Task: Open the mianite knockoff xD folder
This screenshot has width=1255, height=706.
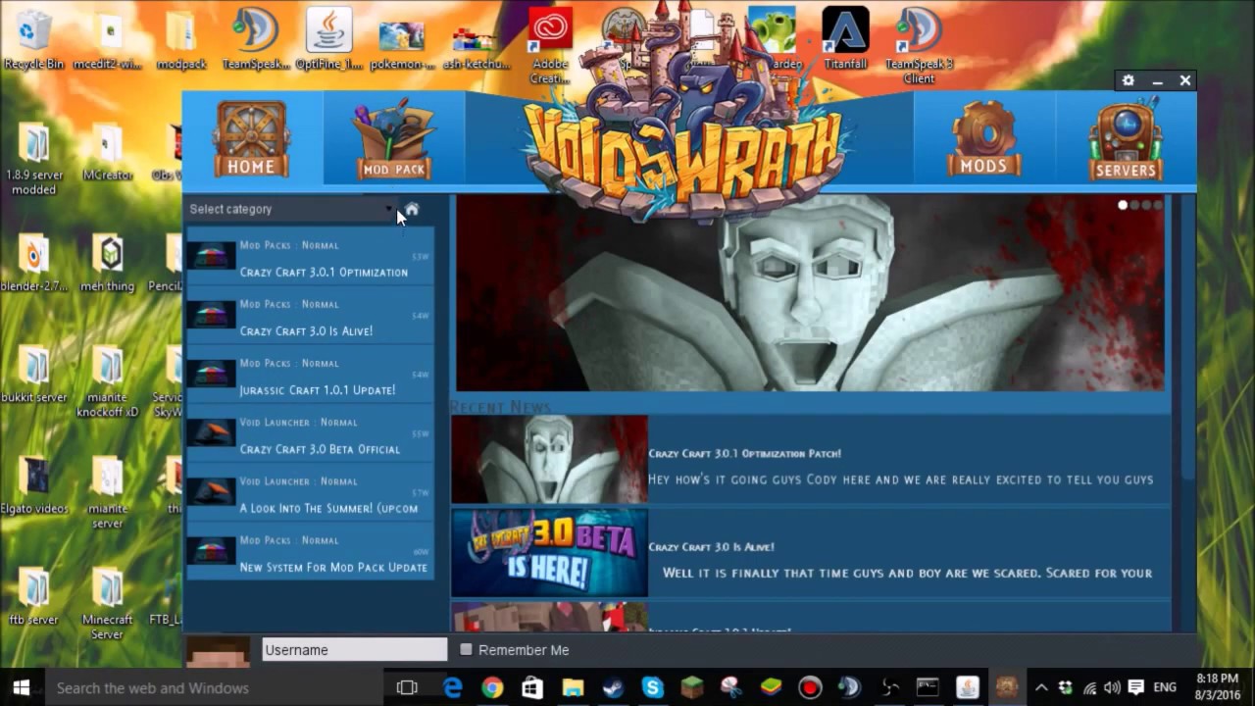Action: 108,380
